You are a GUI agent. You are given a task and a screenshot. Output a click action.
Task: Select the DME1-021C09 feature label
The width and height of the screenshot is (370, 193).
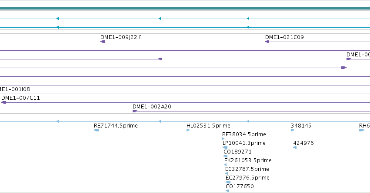(284, 37)
